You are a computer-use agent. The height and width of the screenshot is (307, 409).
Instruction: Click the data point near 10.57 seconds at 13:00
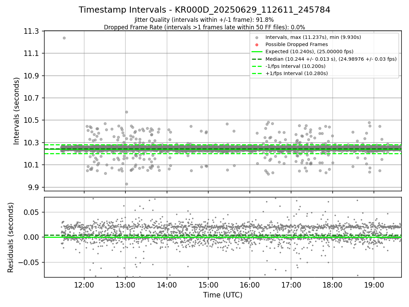tap(126, 112)
